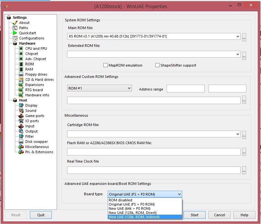
Task: Click the RAM chip icon
Action: coord(21,69)
